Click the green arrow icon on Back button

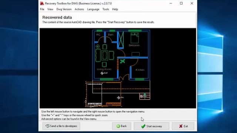point(118,126)
